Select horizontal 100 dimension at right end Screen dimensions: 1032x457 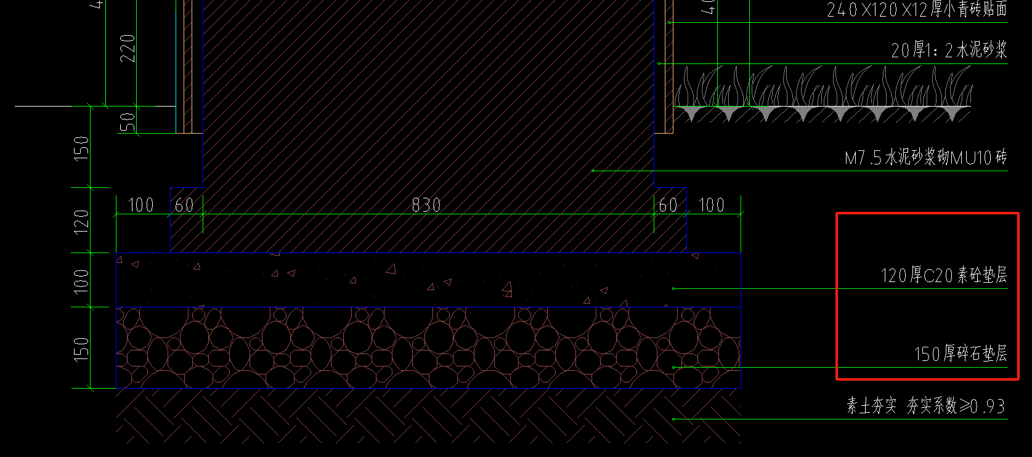(712, 205)
